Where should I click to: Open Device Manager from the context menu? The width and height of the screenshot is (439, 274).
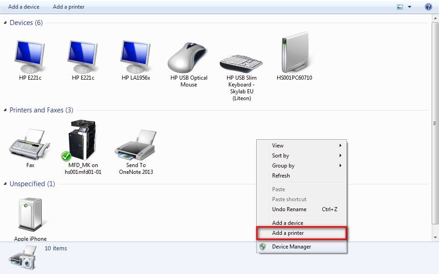click(292, 247)
